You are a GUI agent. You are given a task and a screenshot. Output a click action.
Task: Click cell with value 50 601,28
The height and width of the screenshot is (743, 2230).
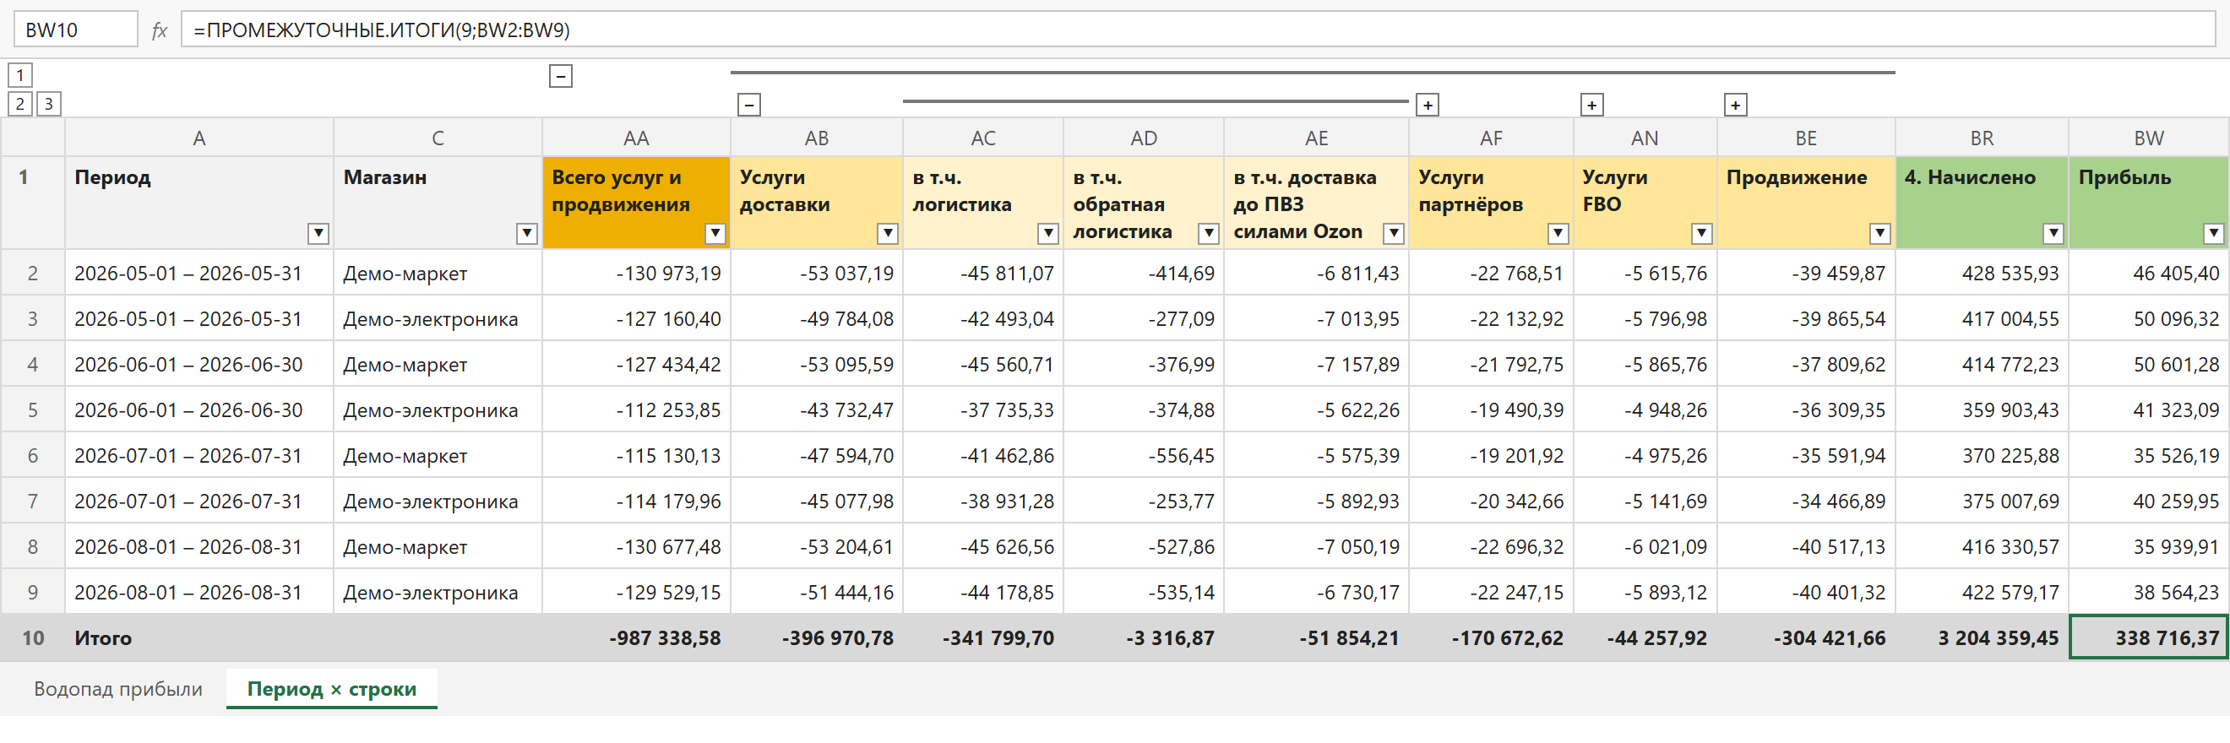2149,365
